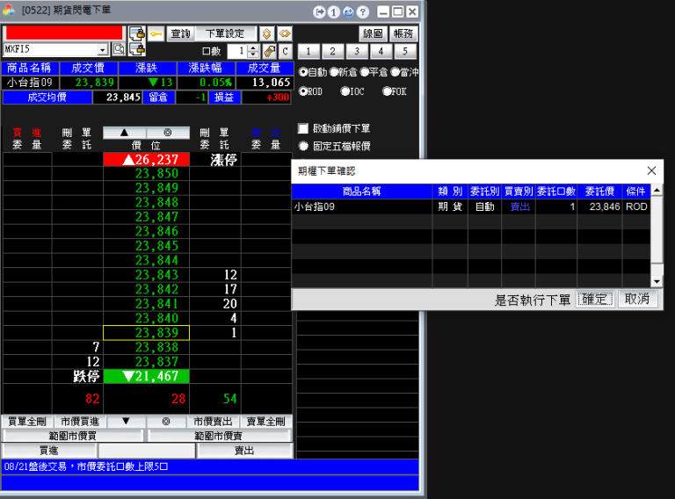
Task: Open the MXFI5 product dropdown
Action: (103, 50)
